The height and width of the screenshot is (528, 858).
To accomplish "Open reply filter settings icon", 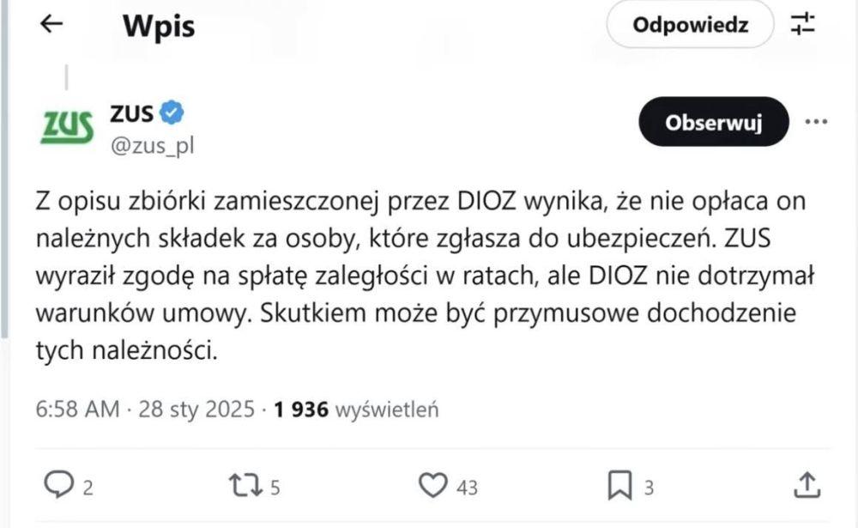I will tap(802, 25).
